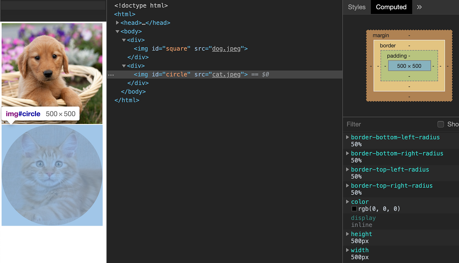Toggle the Show all checkbox
459x263 pixels.
coord(441,124)
